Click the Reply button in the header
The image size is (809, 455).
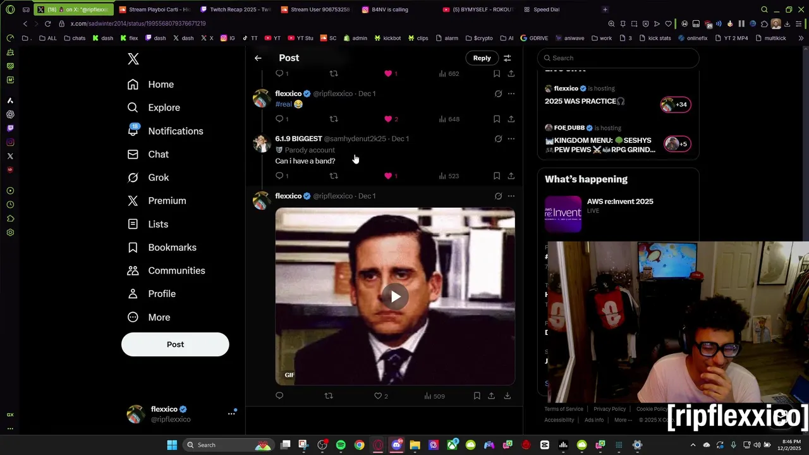(482, 58)
